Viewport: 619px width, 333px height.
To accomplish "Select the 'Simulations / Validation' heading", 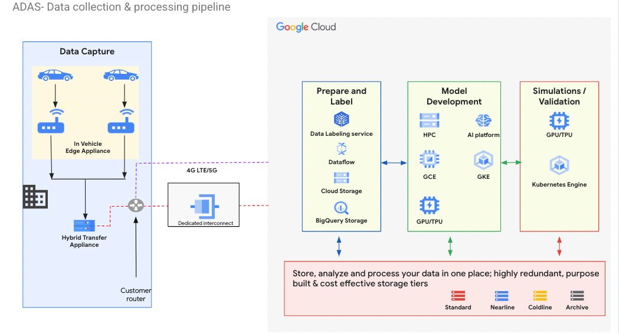I will [x=559, y=96].
